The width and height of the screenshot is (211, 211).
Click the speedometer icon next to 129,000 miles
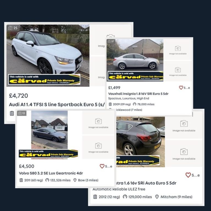pyautogui.click(x=125, y=197)
